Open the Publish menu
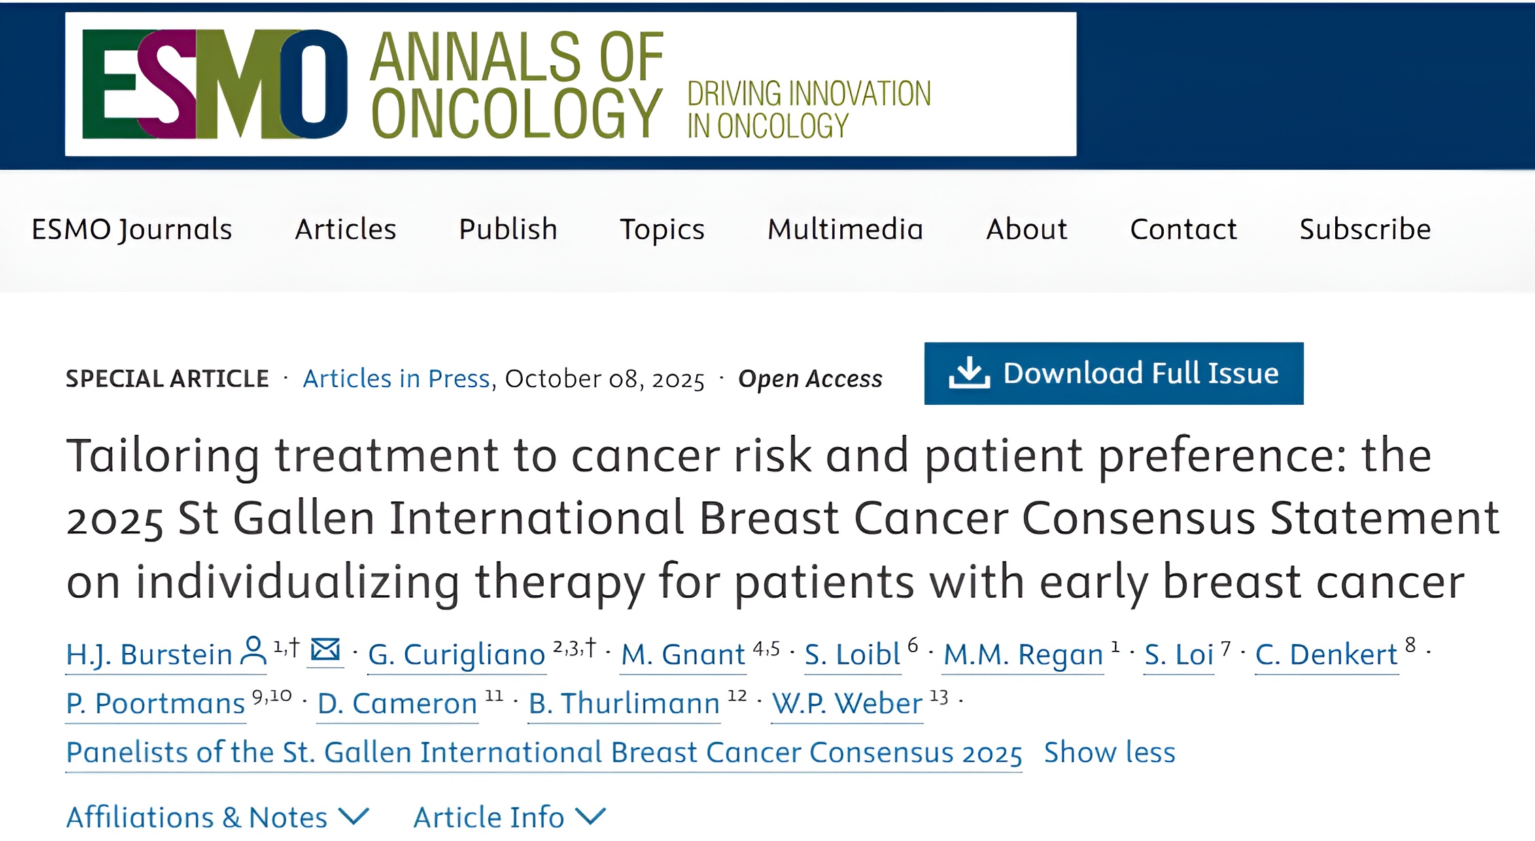This screenshot has height=841, width=1535. [x=507, y=230]
